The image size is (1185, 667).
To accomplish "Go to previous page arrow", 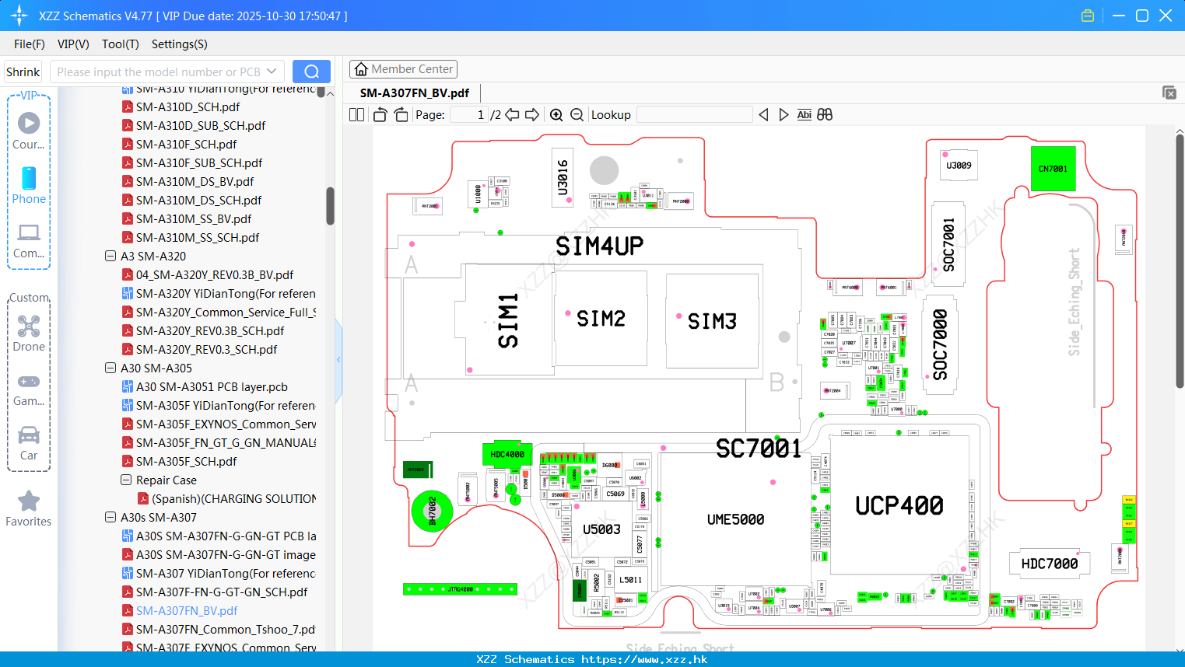I will (512, 114).
